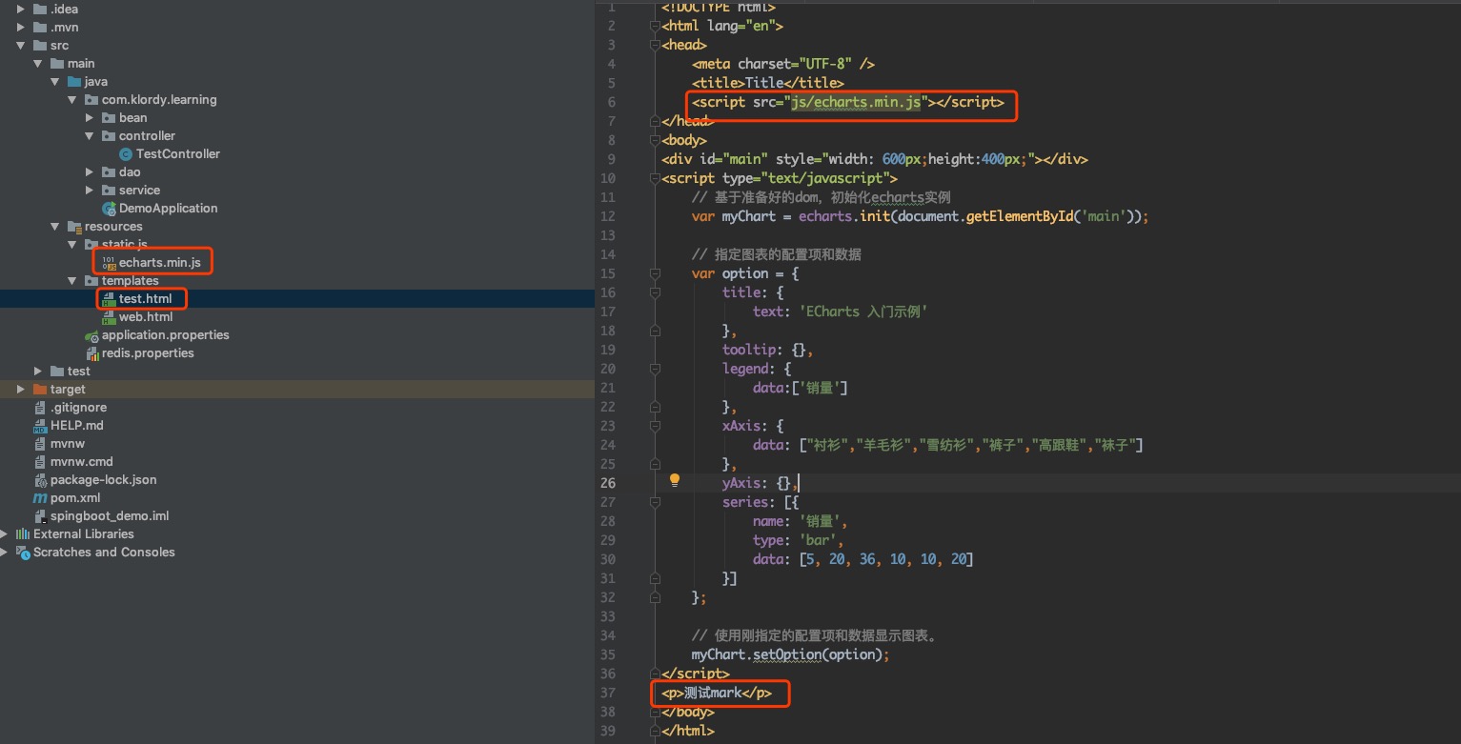This screenshot has width=1461, height=744.
Task: Click the web.html file icon
Action: pos(110,317)
